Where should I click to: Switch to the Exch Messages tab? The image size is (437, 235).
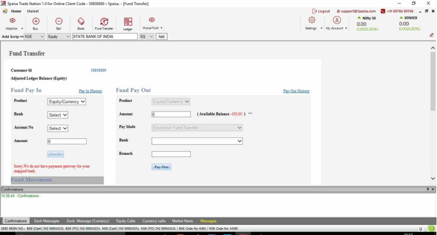pos(47,221)
